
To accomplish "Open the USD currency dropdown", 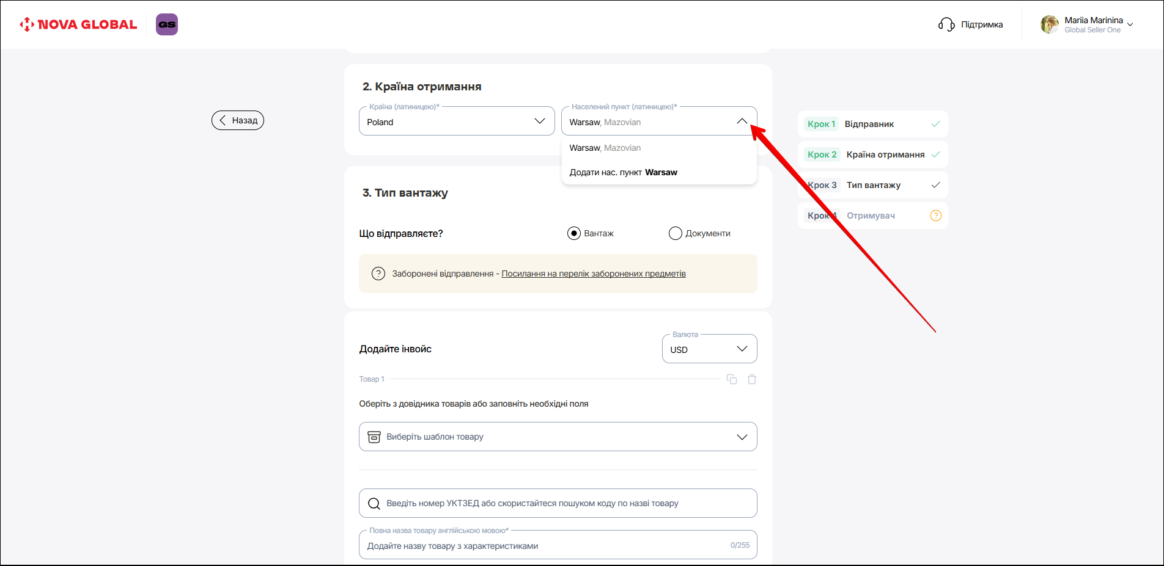I will [709, 349].
